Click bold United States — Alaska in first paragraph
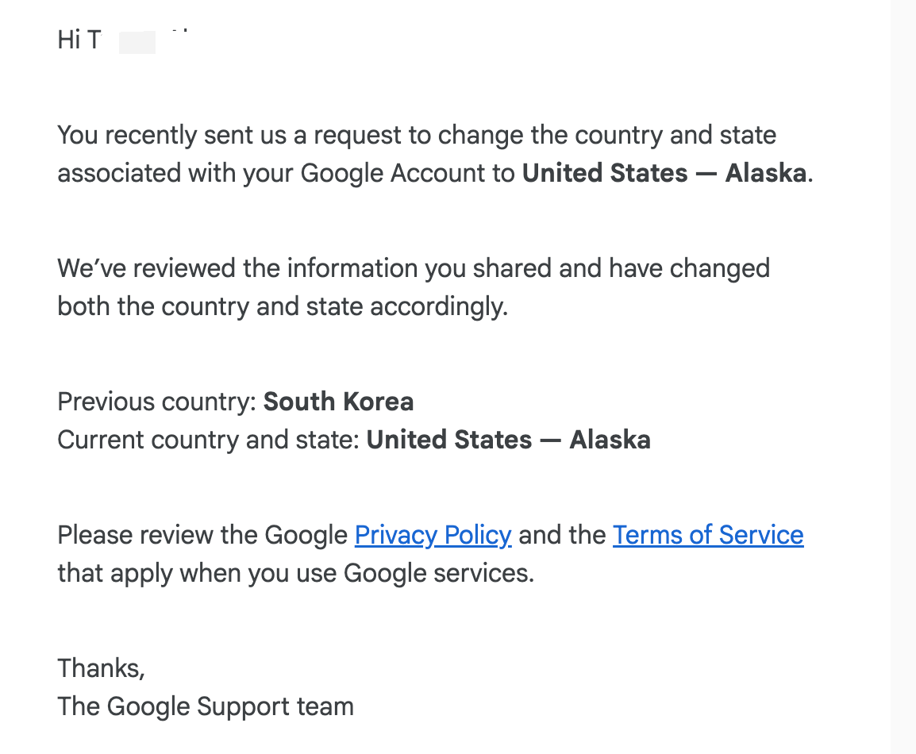Viewport: 916px width, 754px height. pos(664,173)
